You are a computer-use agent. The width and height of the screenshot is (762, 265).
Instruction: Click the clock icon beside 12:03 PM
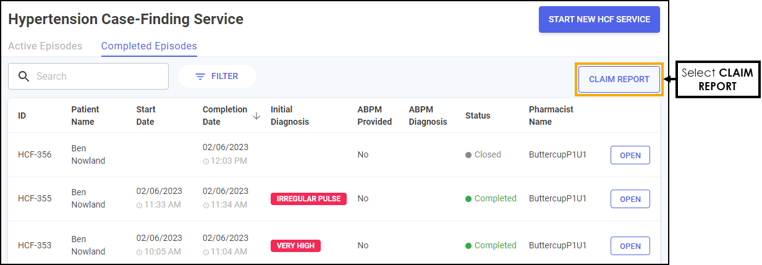206,161
